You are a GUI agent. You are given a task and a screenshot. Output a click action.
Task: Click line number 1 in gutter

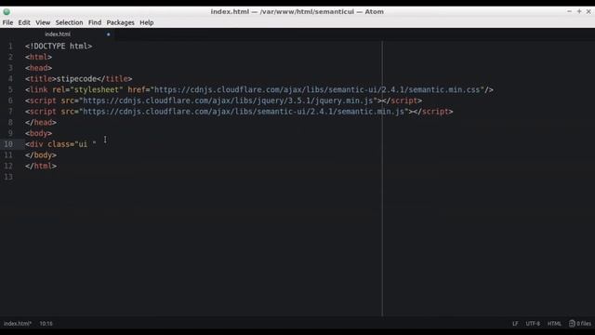click(x=10, y=47)
